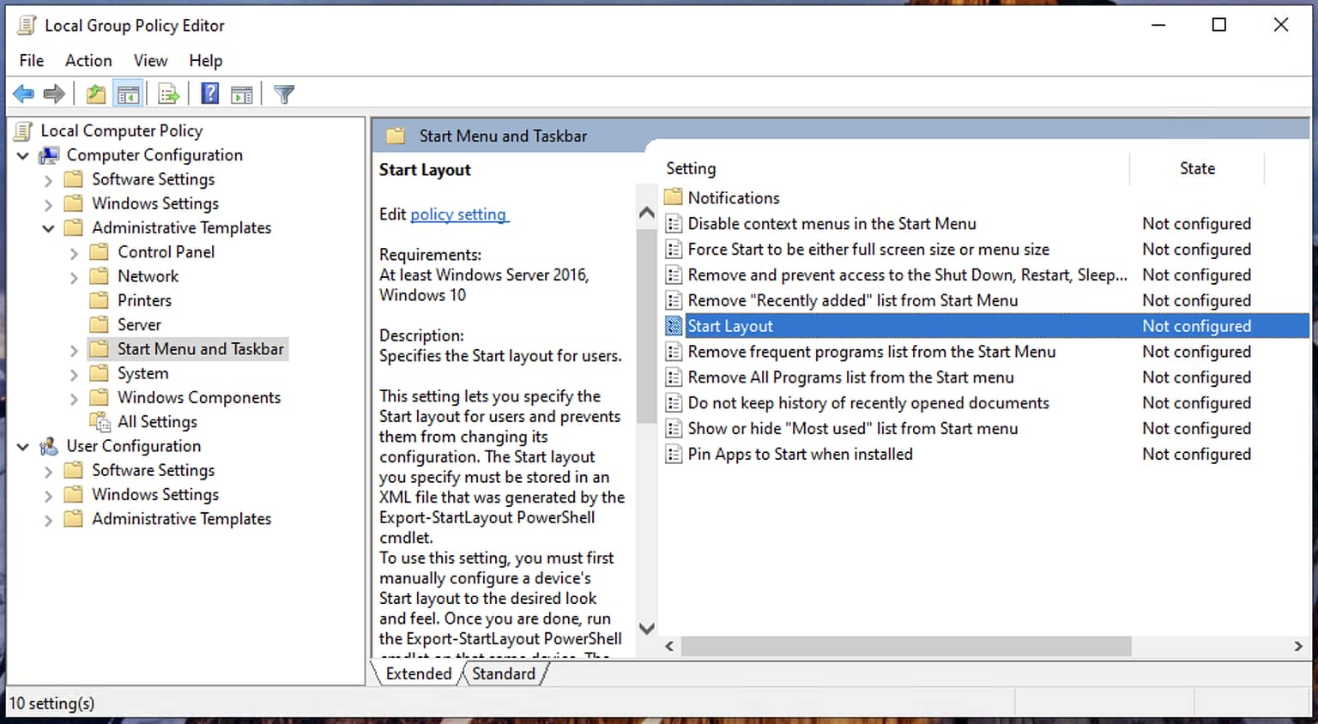
Task: Click the Up one level folder icon
Action: (x=95, y=93)
